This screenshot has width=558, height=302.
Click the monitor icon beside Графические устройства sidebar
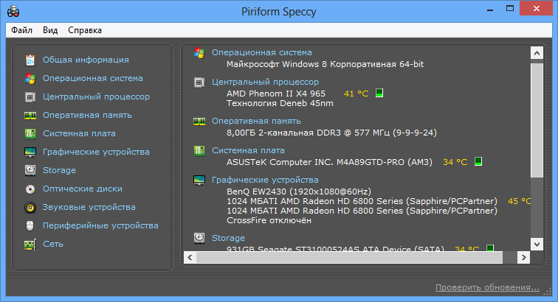pyautogui.click(x=30, y=152)
